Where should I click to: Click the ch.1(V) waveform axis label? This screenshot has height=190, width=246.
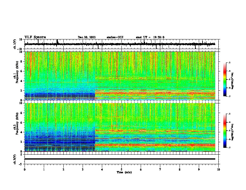point(15,44)
